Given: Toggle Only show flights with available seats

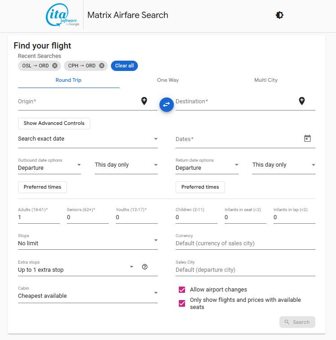Looking at the screenshot, I should (182, 303).
